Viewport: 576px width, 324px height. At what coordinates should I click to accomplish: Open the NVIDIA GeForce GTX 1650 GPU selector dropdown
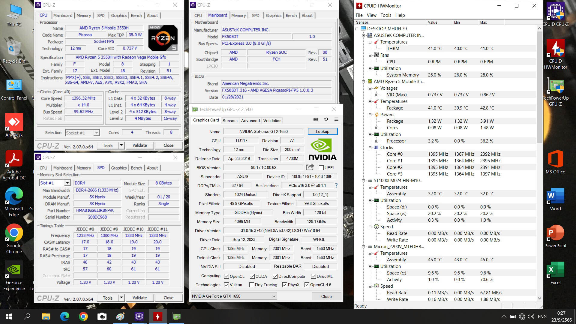click(233, 296)
